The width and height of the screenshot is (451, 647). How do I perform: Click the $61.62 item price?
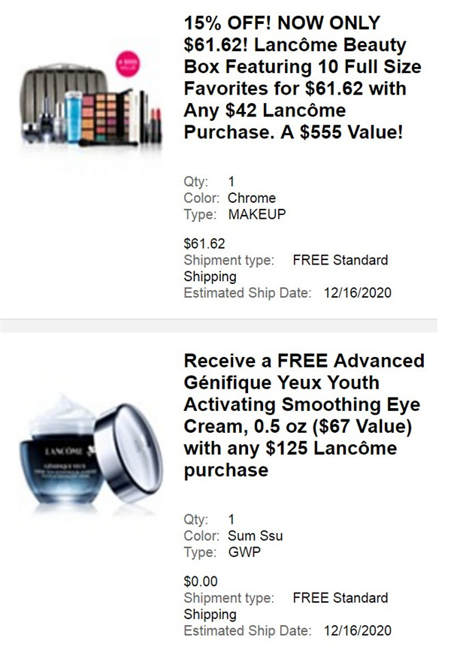point(204,243)
